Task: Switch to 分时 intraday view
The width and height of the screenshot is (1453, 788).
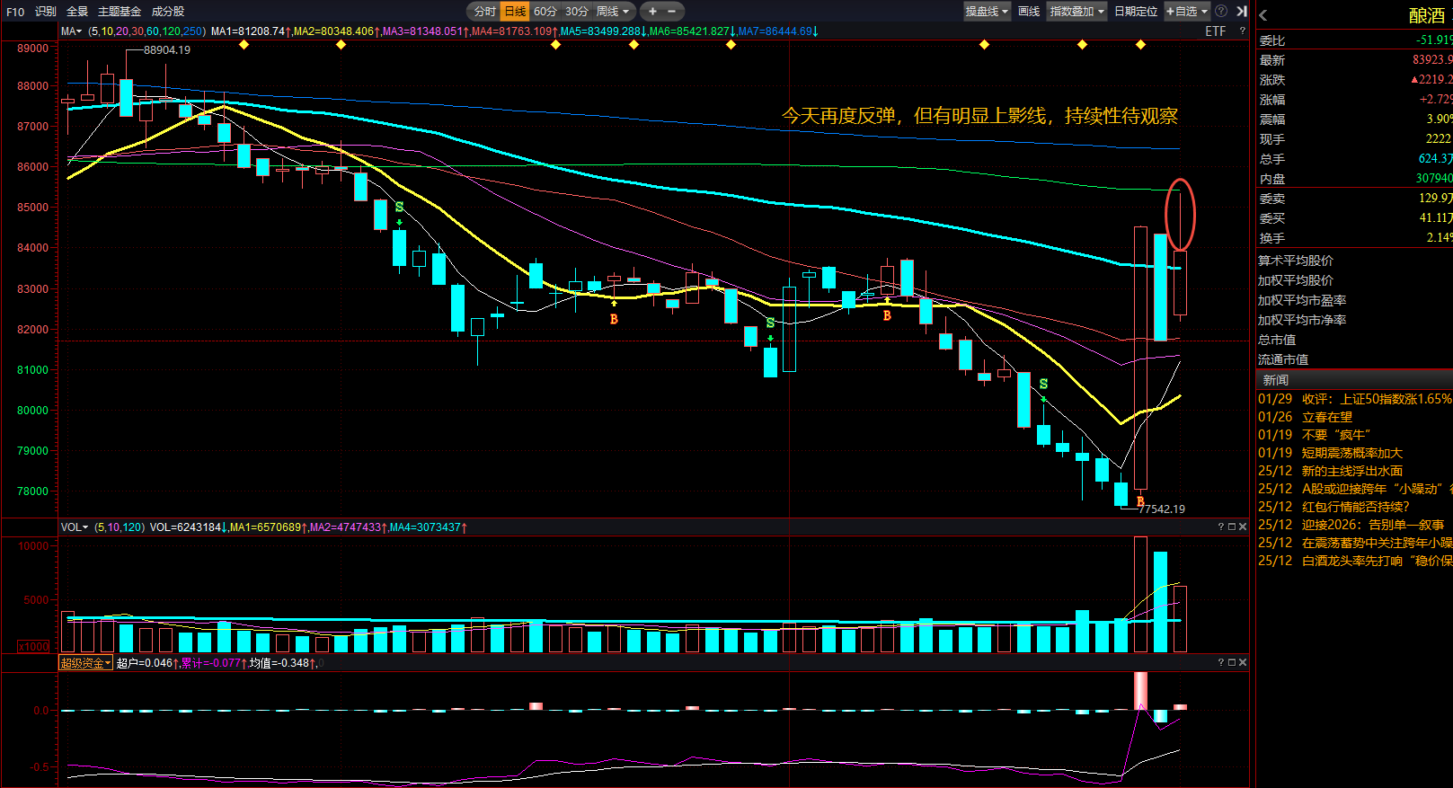Action: click(485, 12)
